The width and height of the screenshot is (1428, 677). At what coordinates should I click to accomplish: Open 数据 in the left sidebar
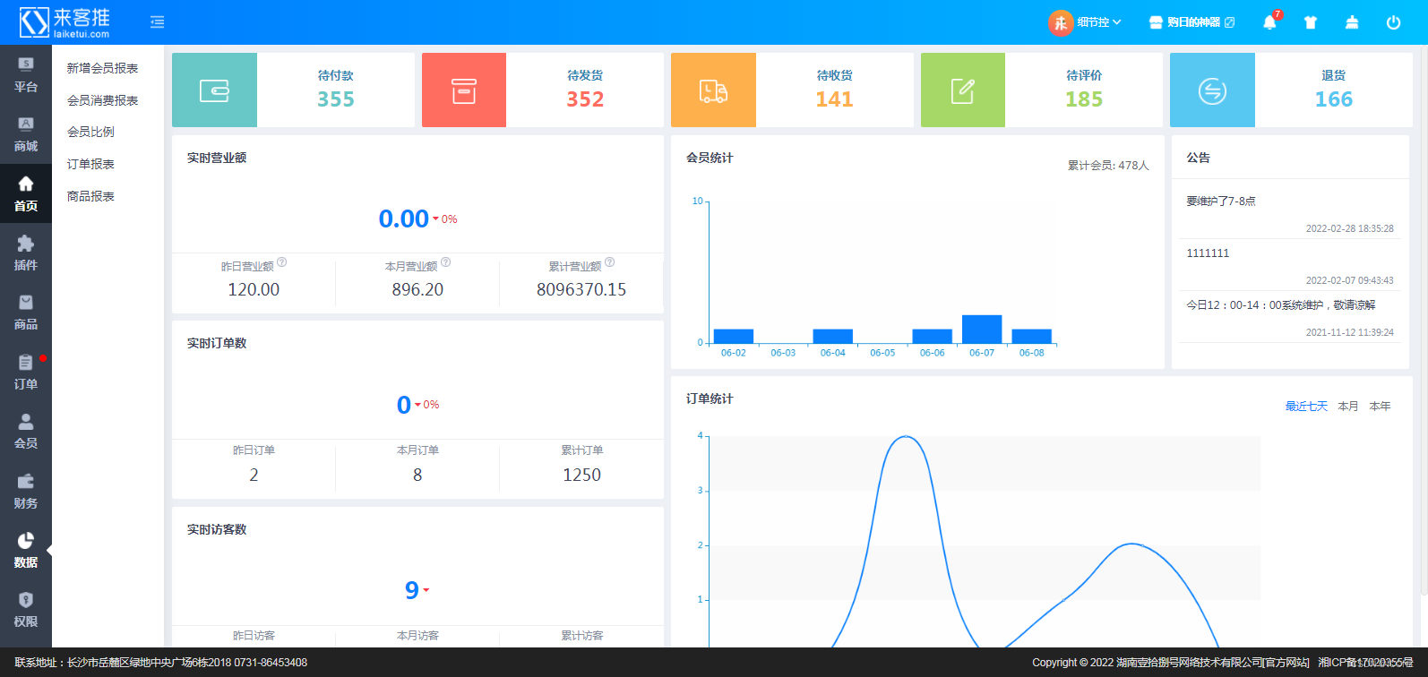pos(26,551)
